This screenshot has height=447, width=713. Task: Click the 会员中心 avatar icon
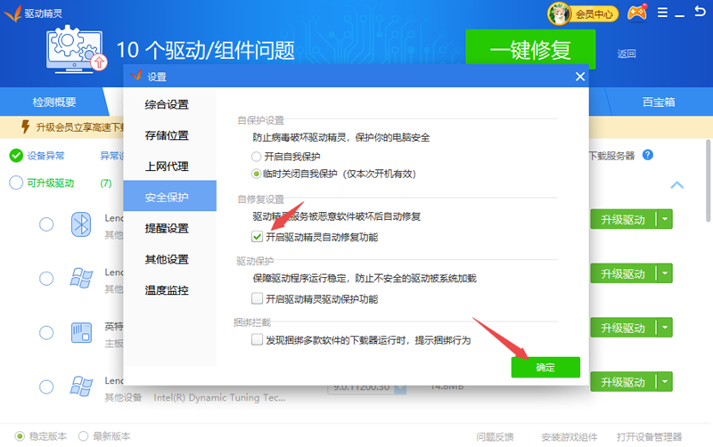click(560, 13)
